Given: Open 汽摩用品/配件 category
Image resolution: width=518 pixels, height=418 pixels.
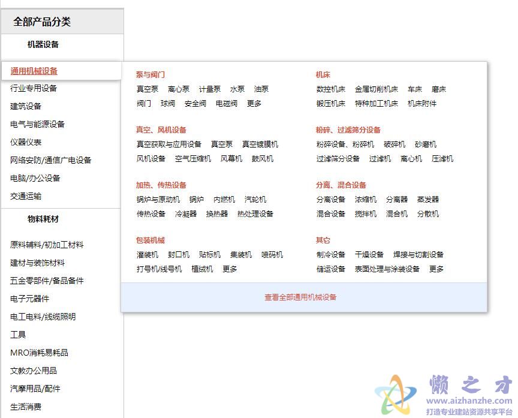Looking at the screenshot, I should 35,389.
